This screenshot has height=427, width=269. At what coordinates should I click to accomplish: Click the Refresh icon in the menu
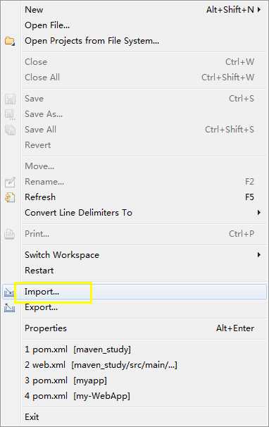pos(10,197)
